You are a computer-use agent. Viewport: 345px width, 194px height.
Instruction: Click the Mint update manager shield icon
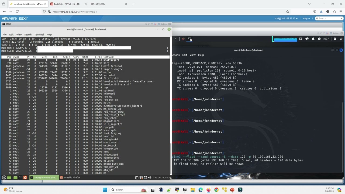[x=141, y=178]
